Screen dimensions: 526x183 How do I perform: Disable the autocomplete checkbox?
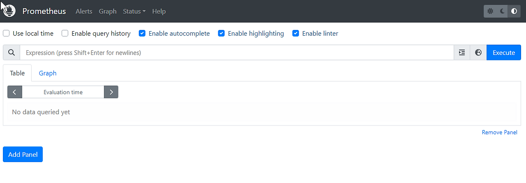coord(142,34)
